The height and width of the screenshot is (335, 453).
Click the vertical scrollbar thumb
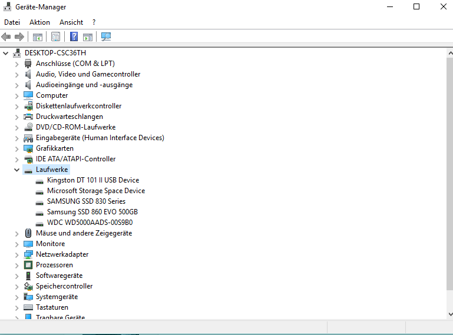(450, 174)
